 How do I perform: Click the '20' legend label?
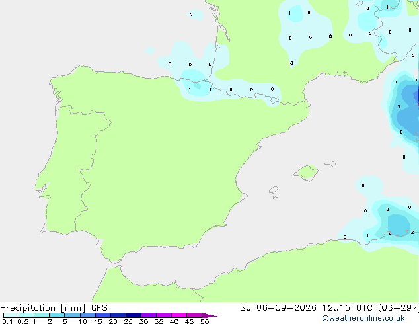(x=113, y=321)
